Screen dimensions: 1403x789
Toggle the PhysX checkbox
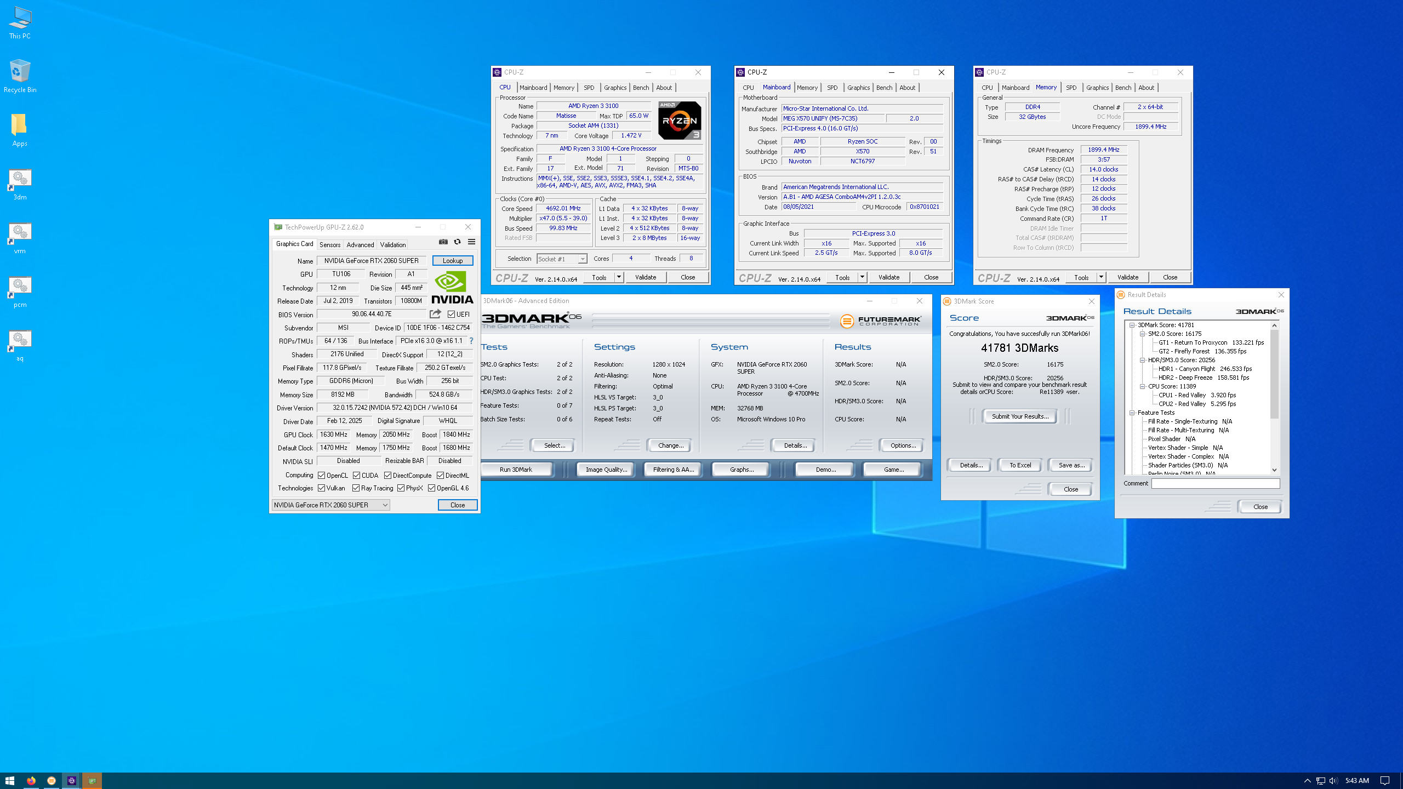click(x=401, y=488)
